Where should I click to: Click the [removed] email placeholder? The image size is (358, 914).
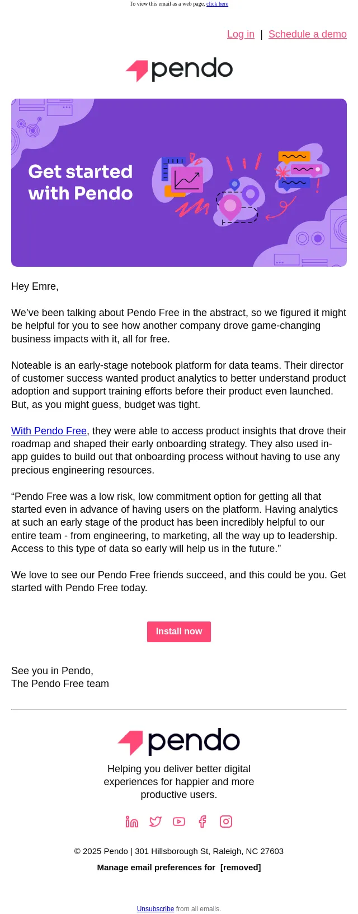pos(241,867)
